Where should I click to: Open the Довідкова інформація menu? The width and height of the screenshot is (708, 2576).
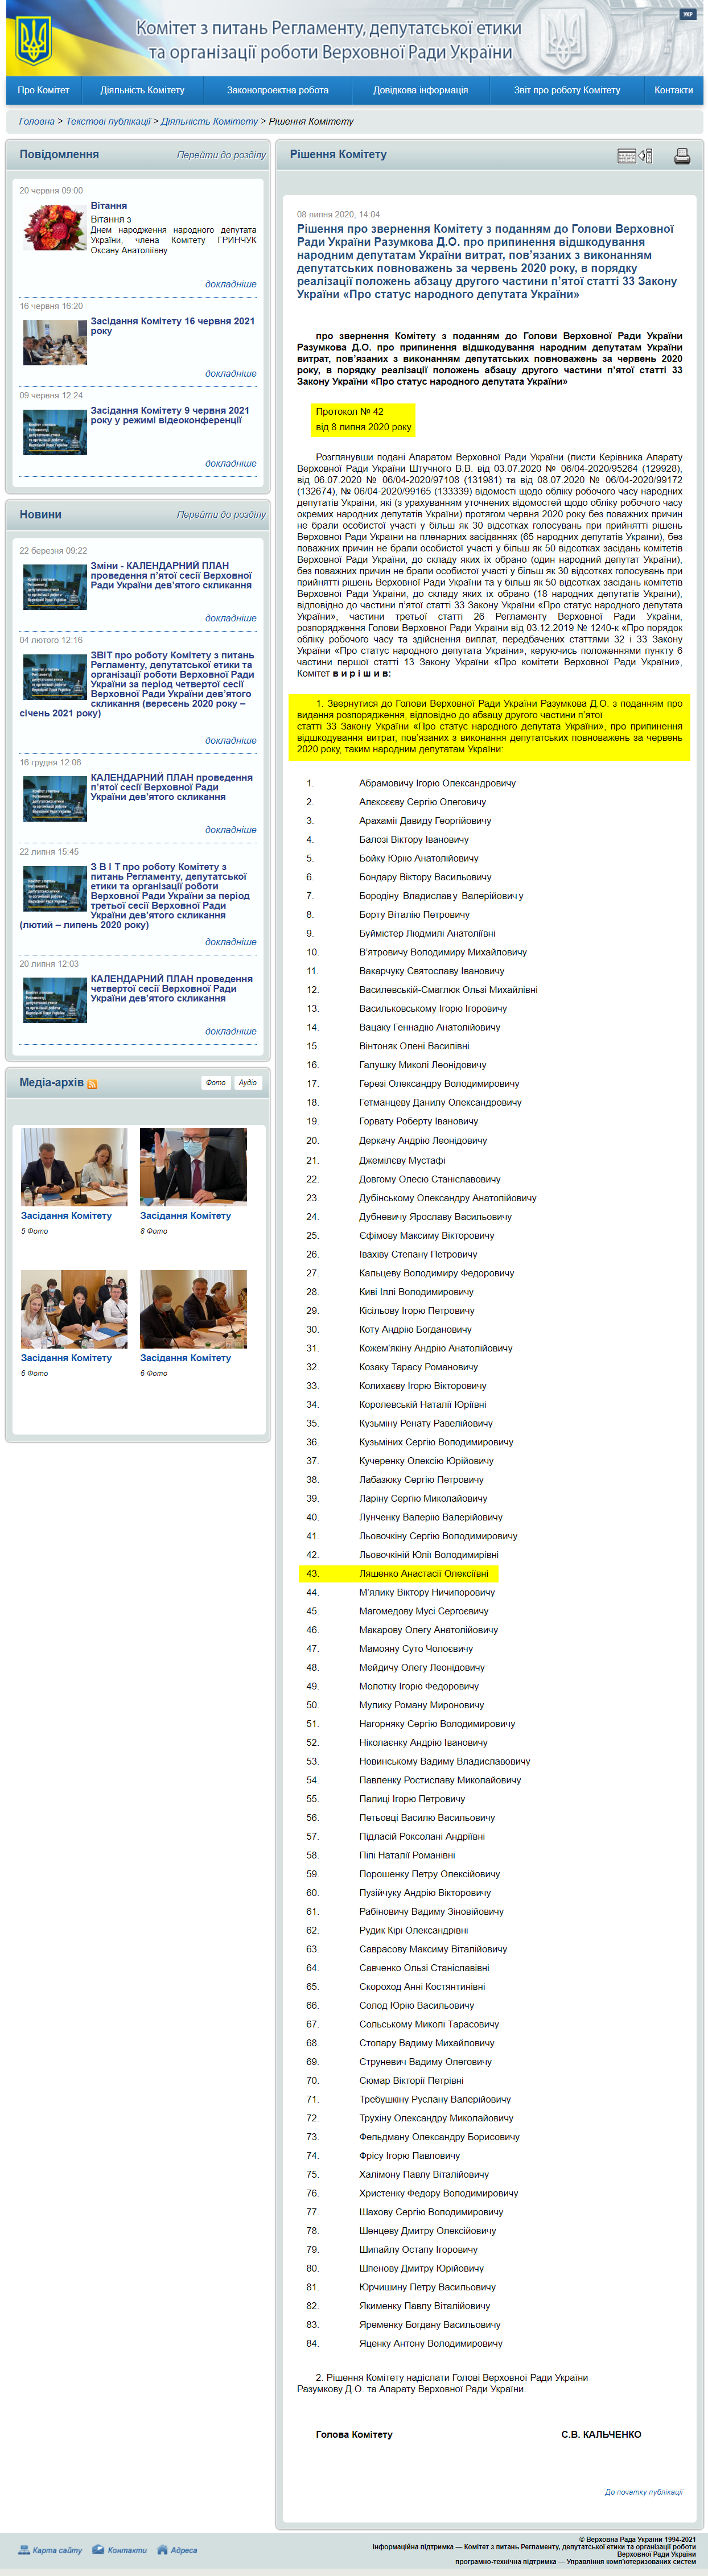(420, 90)
